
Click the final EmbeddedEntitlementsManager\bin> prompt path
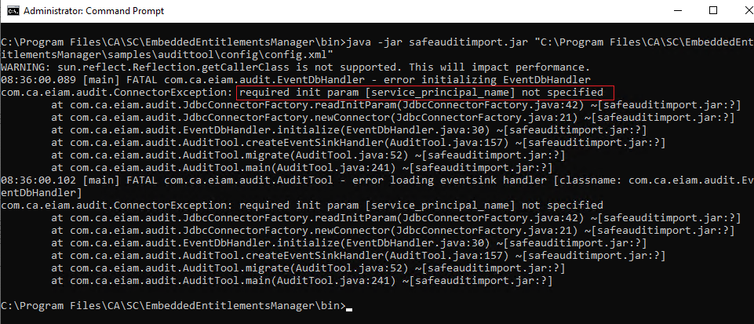pyautogui.click(x=171, y=304)
